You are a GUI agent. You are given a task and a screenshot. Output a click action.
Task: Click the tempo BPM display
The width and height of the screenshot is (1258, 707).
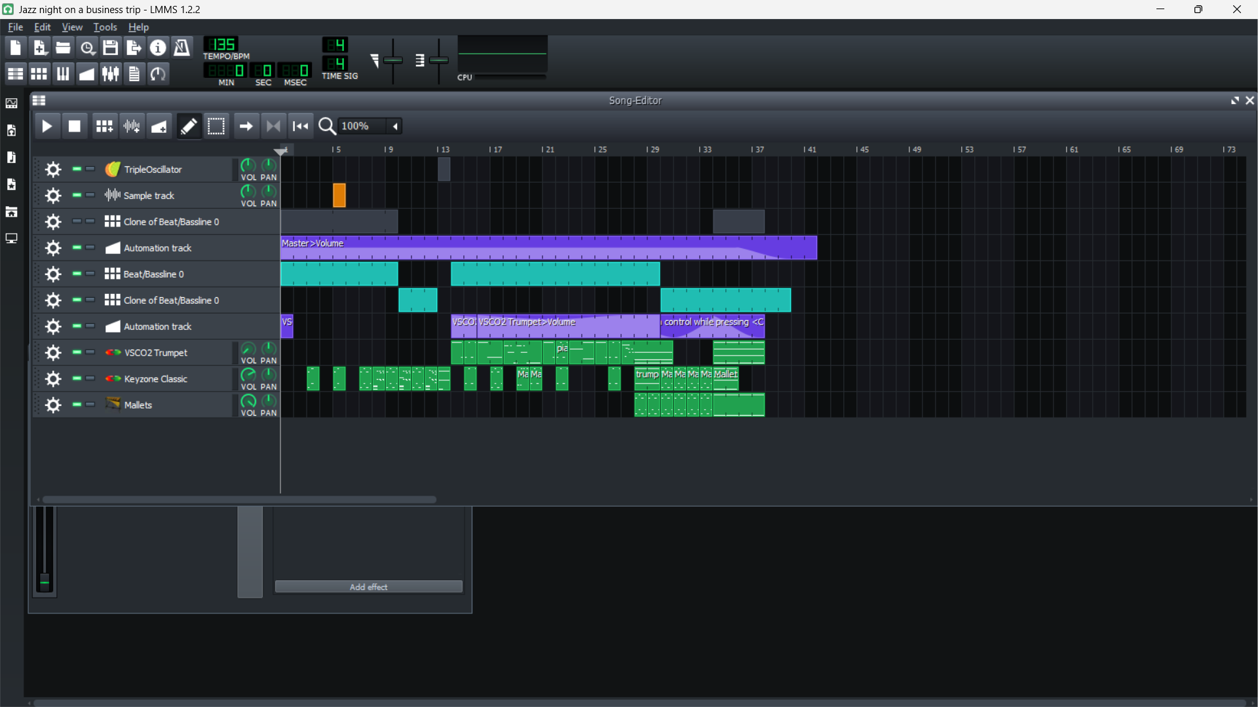pyautogui.click(x=221, y=45)
